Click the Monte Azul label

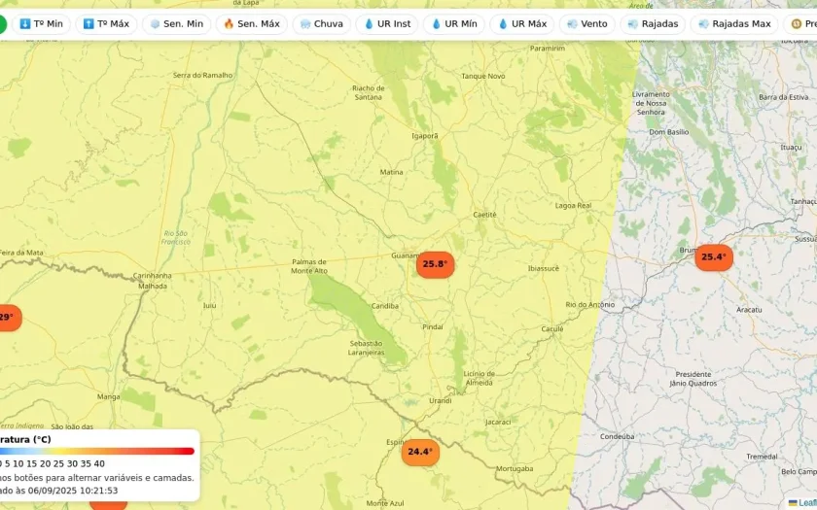tap(385, 503)
